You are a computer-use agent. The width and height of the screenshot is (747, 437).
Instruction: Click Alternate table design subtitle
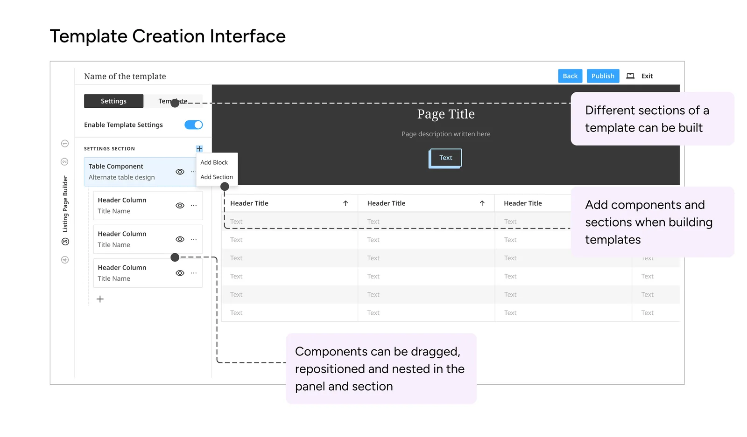click(x=122, y=178)
